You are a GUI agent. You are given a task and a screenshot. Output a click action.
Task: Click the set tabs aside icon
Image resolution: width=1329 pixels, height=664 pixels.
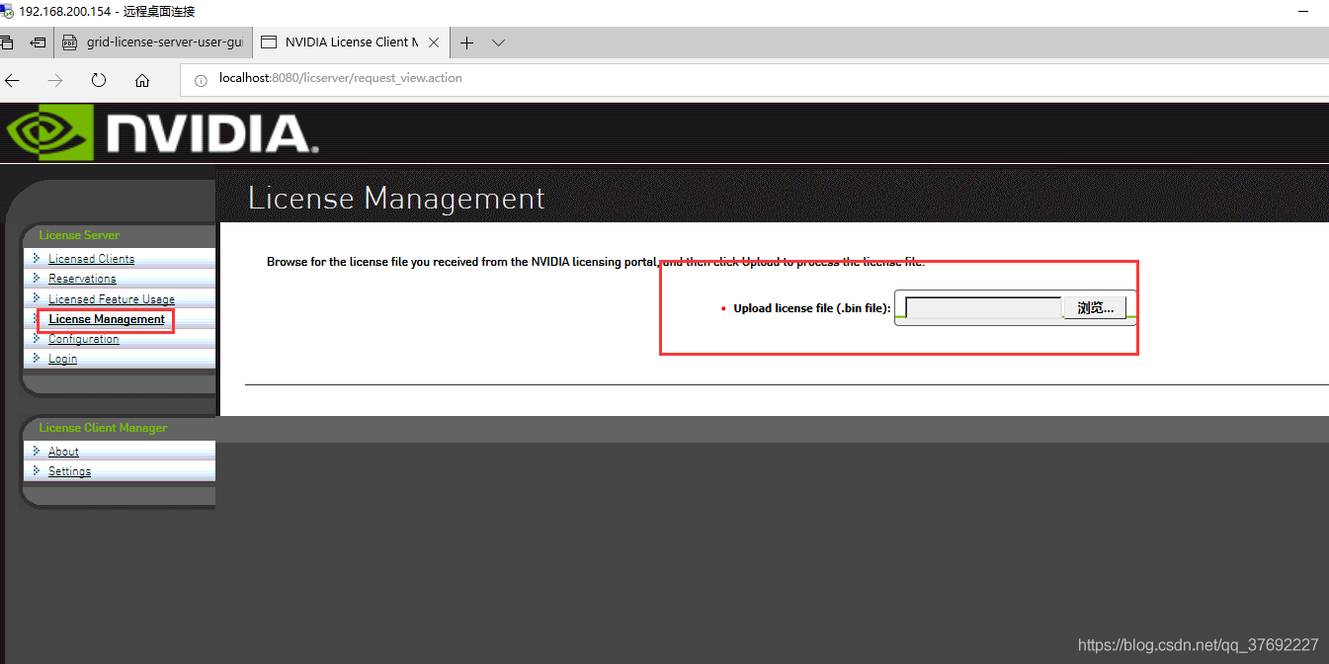(x=39, y=42)
